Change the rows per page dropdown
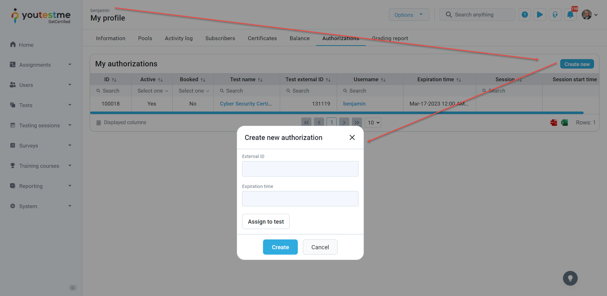 (373, 122)
